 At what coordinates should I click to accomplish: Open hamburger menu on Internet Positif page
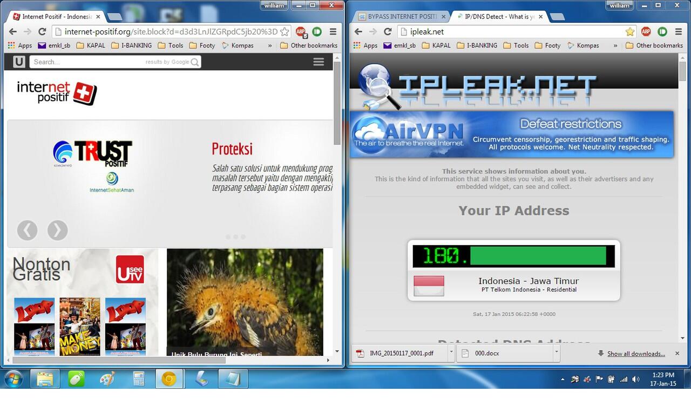319,62
